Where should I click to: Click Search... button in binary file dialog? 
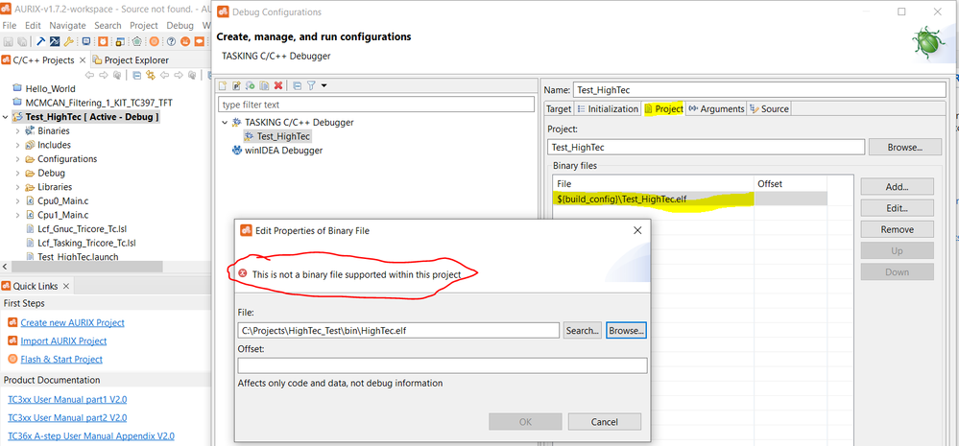pyautogui.click(x=583, y=331)
